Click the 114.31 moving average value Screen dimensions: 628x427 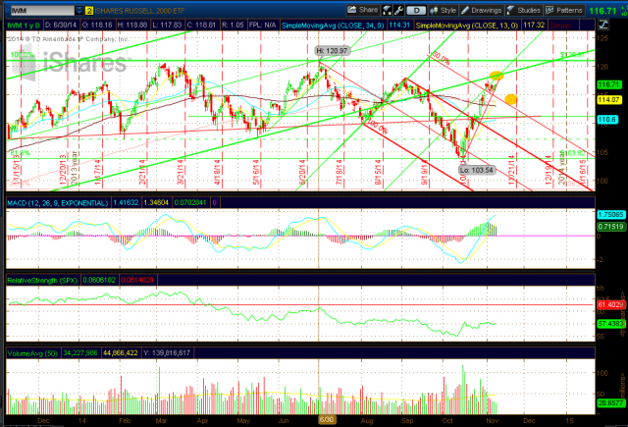point(399,26)
